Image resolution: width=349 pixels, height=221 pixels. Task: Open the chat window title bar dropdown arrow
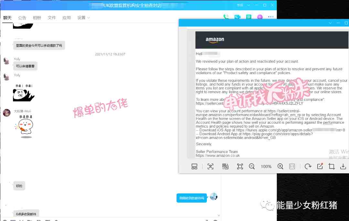pos(249,5)
